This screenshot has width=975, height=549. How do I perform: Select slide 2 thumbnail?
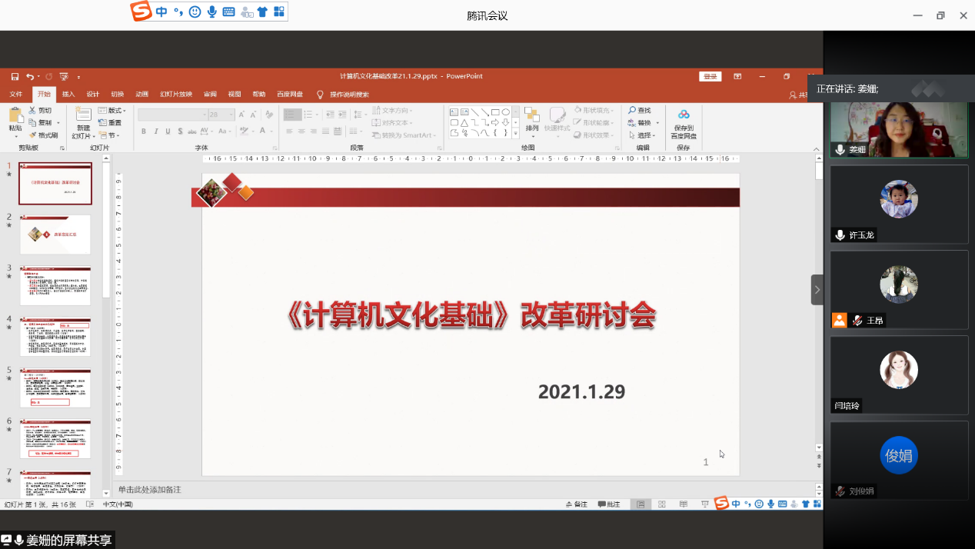[55, 235]
